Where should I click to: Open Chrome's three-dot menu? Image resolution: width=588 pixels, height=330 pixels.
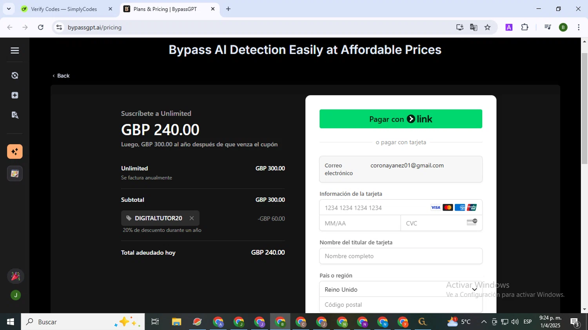[579, 27]
